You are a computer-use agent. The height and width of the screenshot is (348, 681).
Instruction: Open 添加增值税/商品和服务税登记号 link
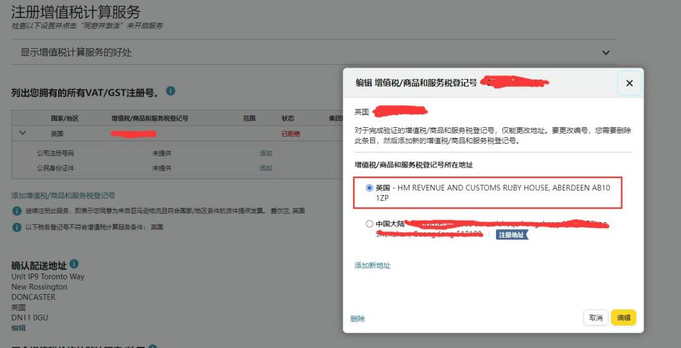point(63,196)
